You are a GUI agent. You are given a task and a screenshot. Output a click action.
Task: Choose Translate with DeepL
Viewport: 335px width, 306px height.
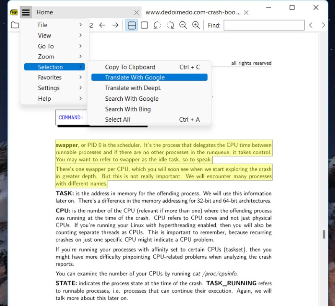133,88
